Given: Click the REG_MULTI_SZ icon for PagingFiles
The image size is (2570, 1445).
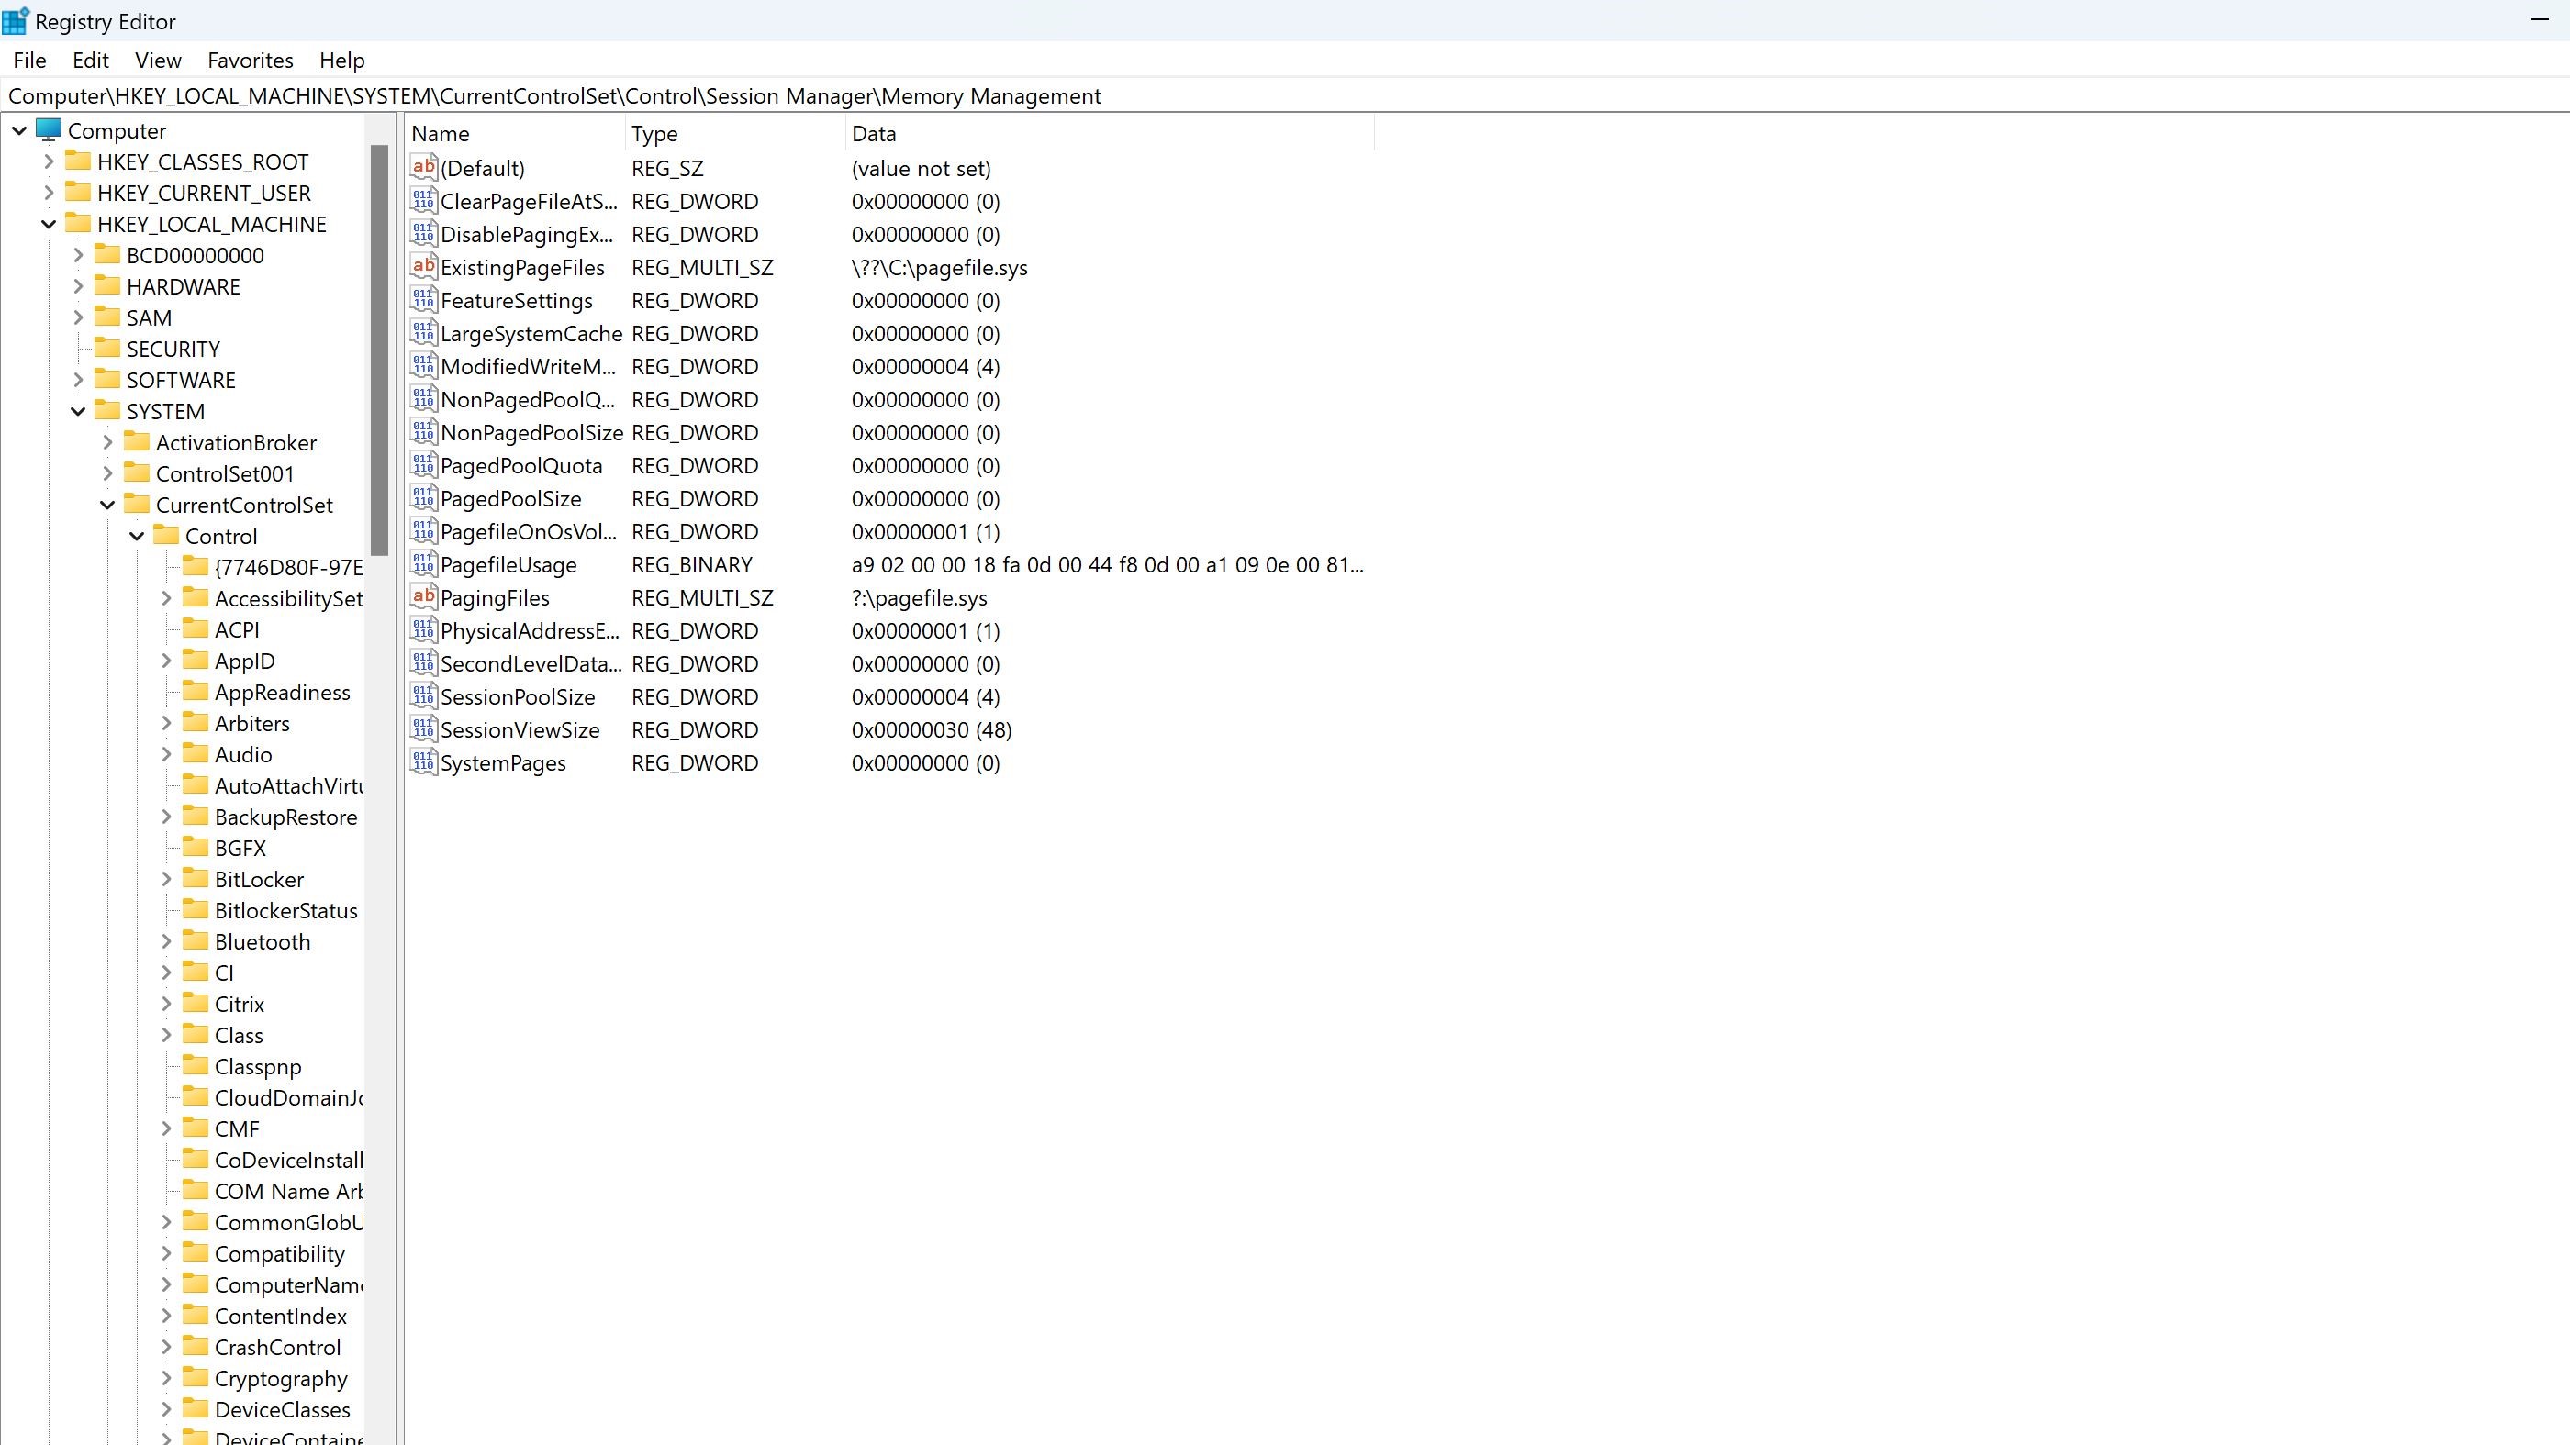Looking at the screenshot, I should 424,596.
